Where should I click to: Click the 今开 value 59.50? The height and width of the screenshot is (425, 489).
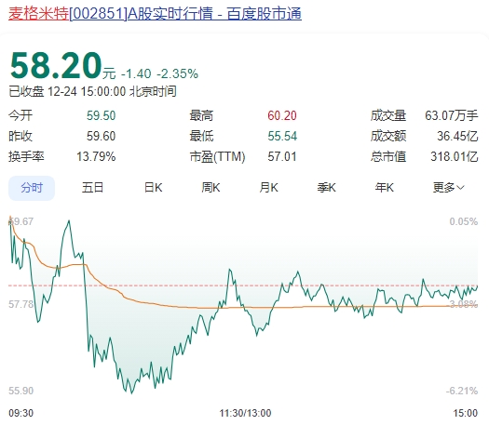tap(101, 116)
